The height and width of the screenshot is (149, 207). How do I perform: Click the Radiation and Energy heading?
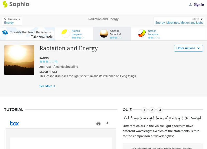[69, 48]
